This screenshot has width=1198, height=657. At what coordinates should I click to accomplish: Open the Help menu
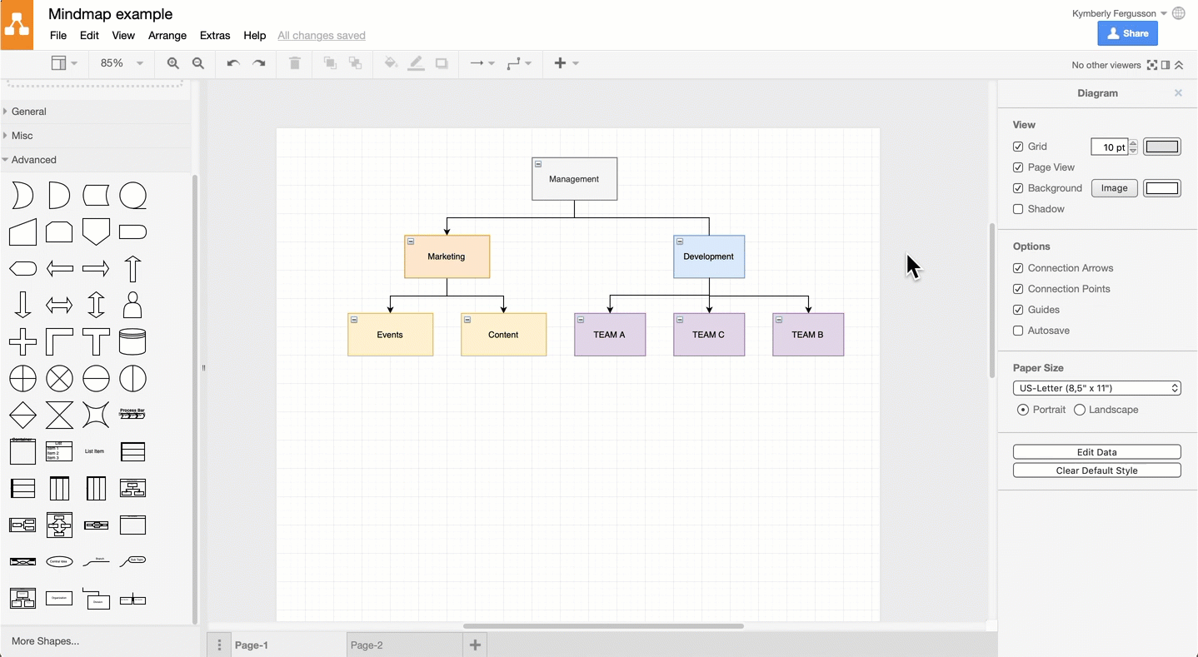point(255,36)
